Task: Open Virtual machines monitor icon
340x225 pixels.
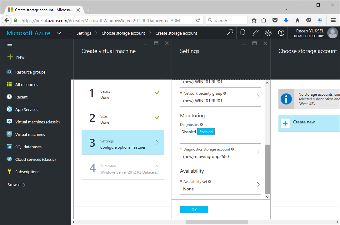Action: click(x=9, y=134)
